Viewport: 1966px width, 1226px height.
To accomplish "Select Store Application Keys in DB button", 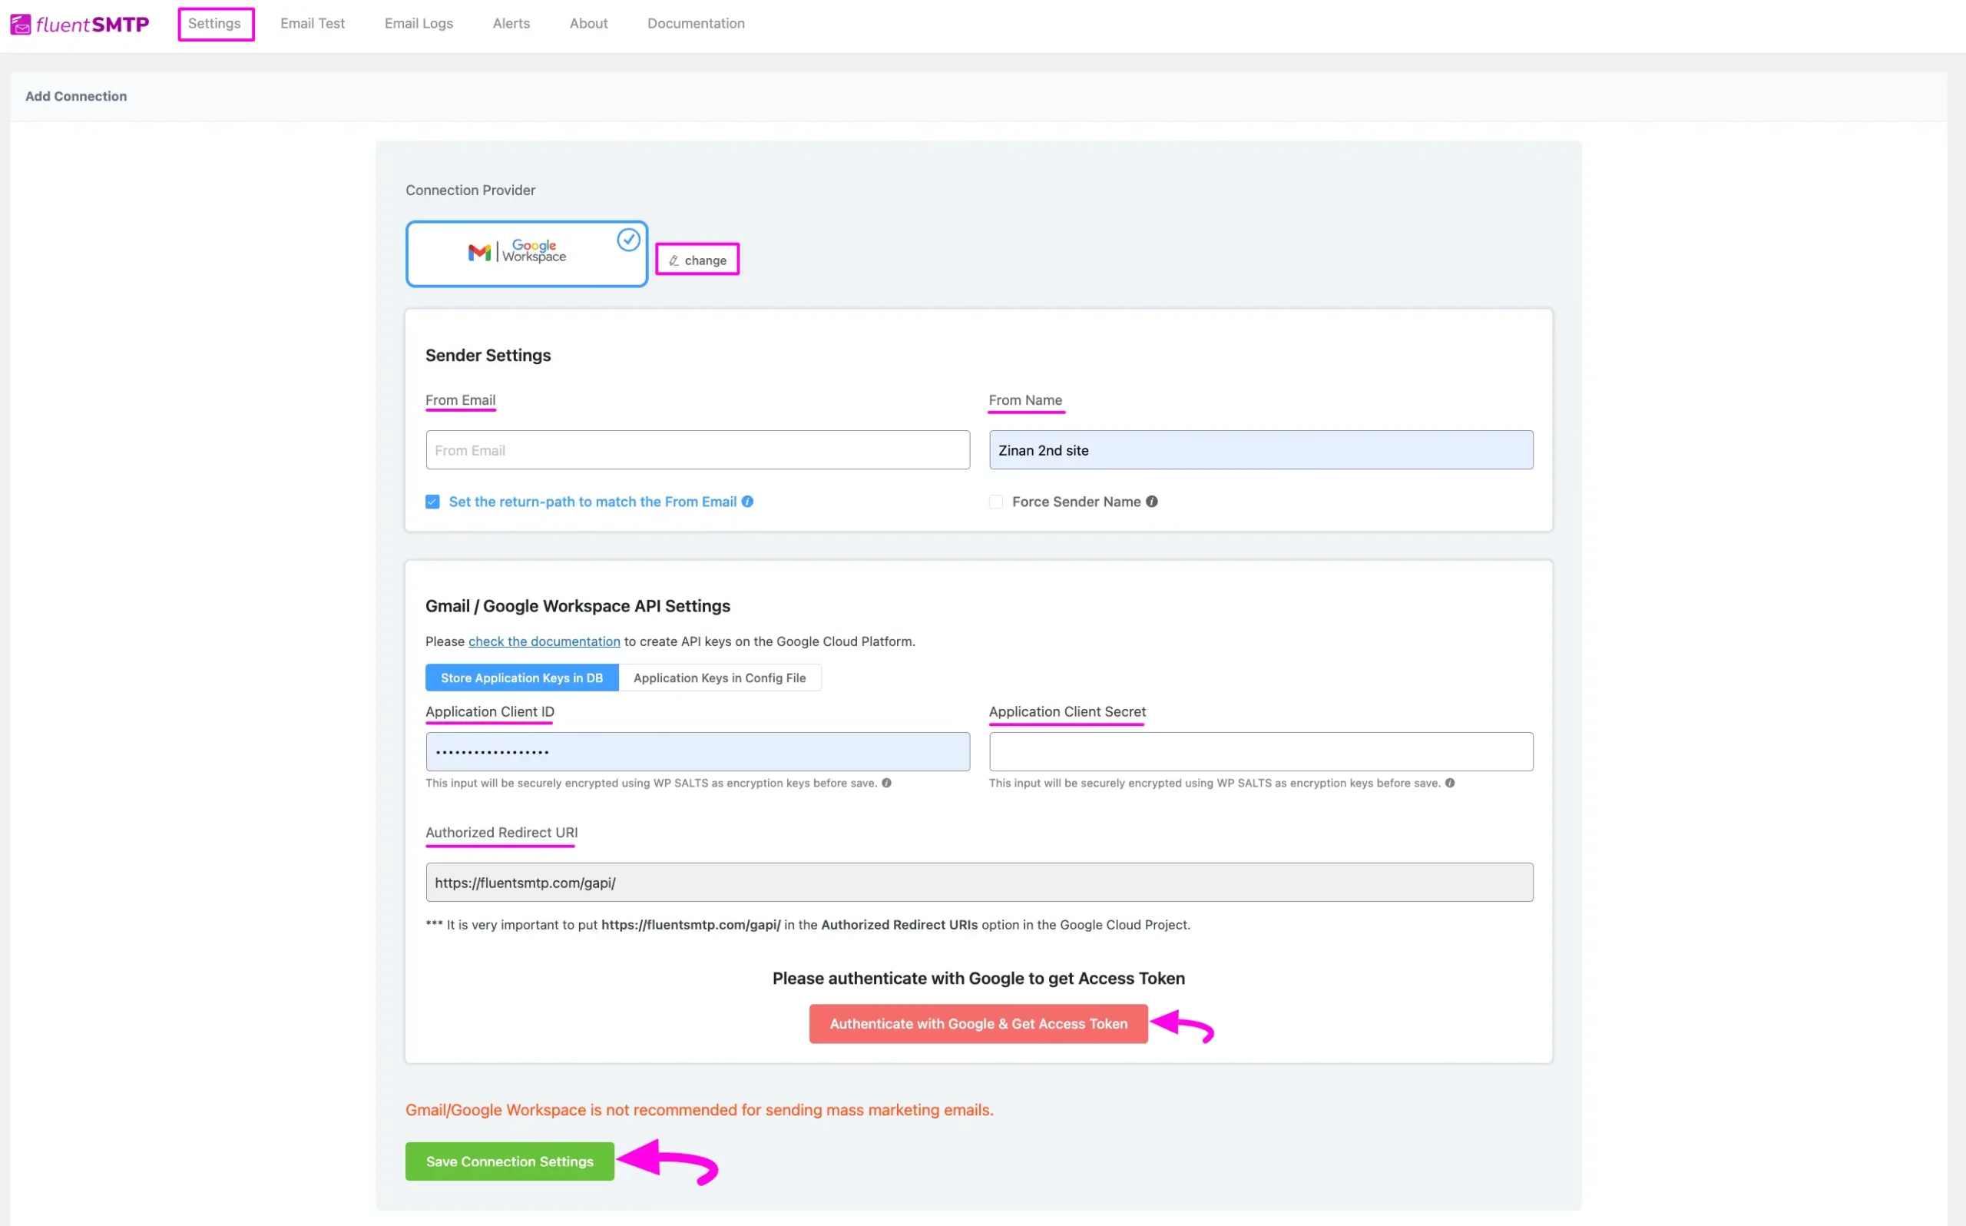I will (522, 678).
